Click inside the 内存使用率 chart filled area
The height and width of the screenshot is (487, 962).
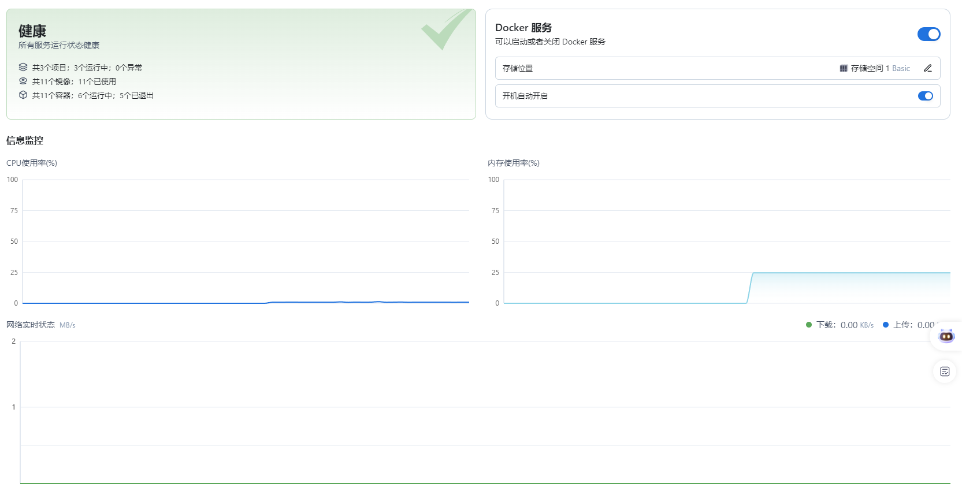[x=849, y=288]
